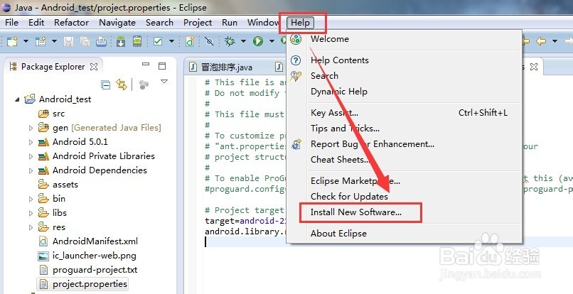Screen dimensions: 573x294
Task: Click the New wizard toolbar icon
Action: (x=12, y=41)
